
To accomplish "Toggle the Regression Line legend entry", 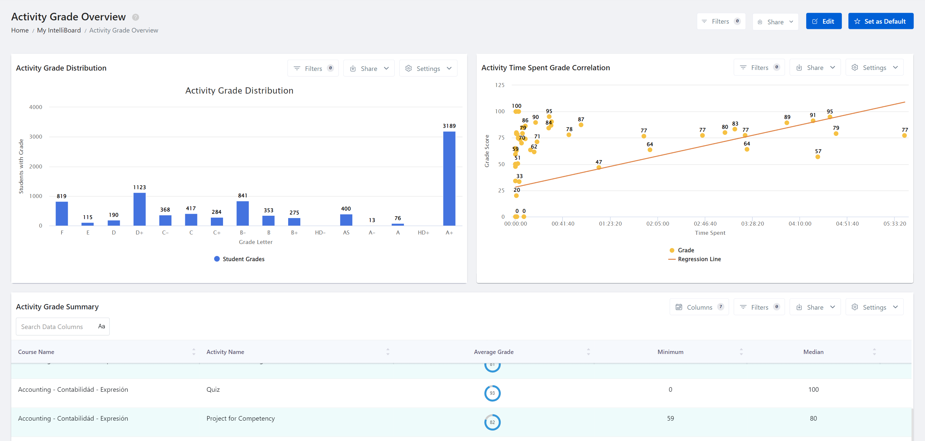I will point(694,259).
